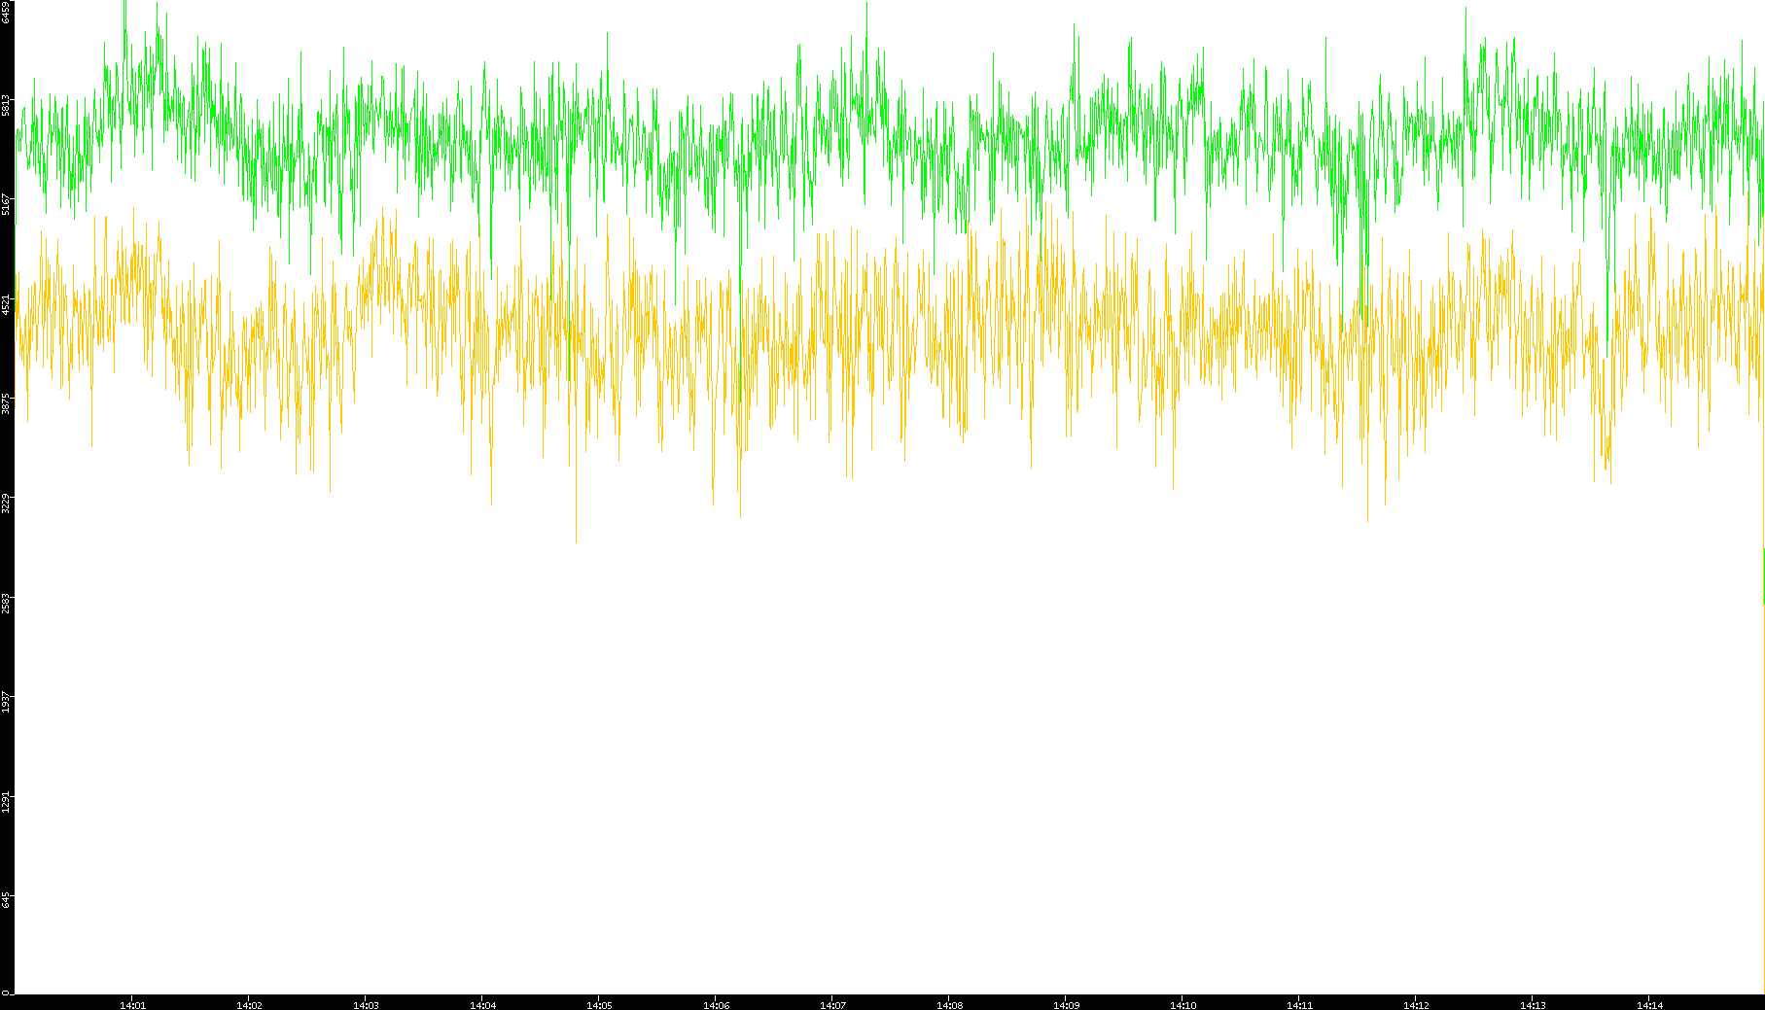Screen dimensions: 1765x1010
Task: Click the 2583 value on the vertical axis
Action: tap(7, 603)
